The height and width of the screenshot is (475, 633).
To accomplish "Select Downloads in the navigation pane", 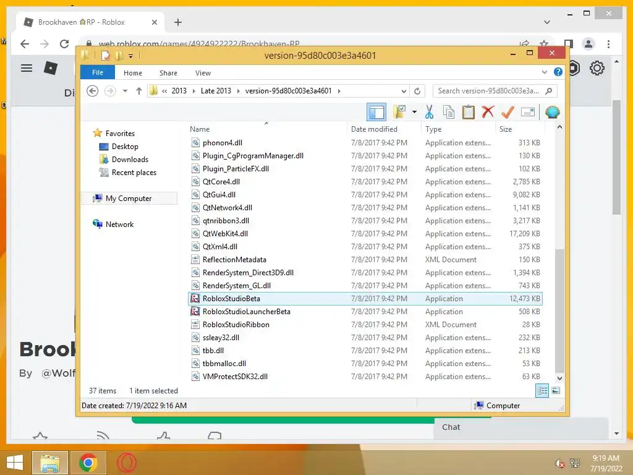I will pyautogui.click(x=130, y=159).
